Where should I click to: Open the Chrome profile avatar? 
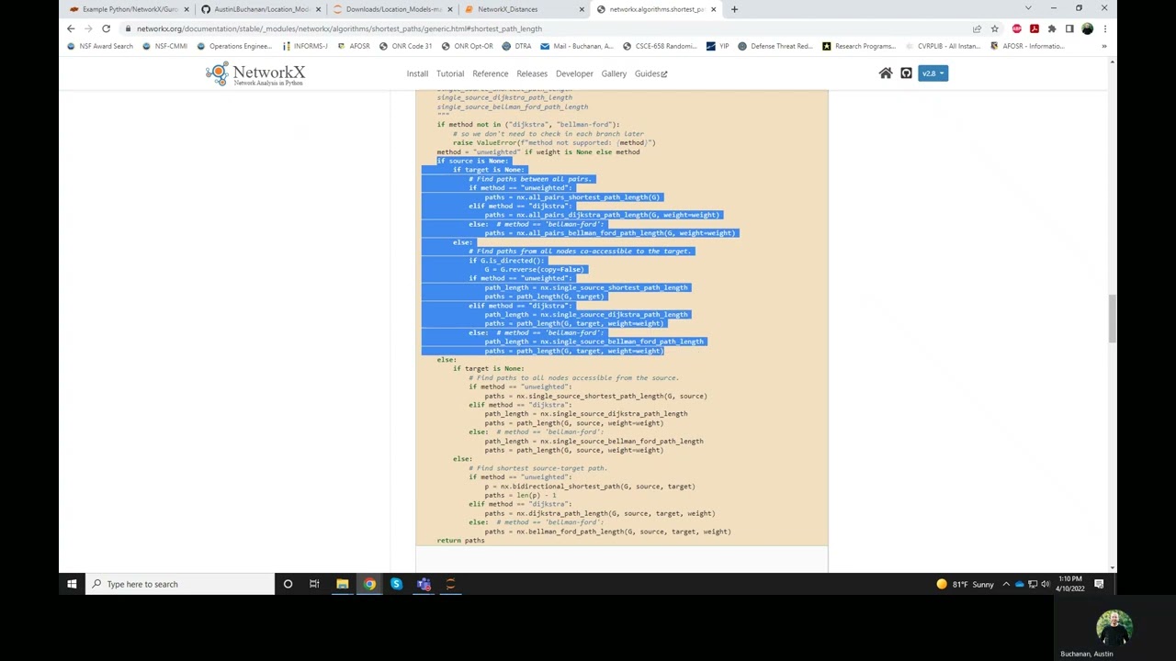(1088, 28)
